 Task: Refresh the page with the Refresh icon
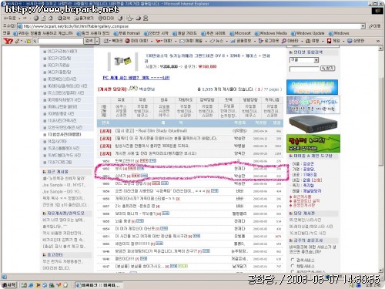coord(43,18)
